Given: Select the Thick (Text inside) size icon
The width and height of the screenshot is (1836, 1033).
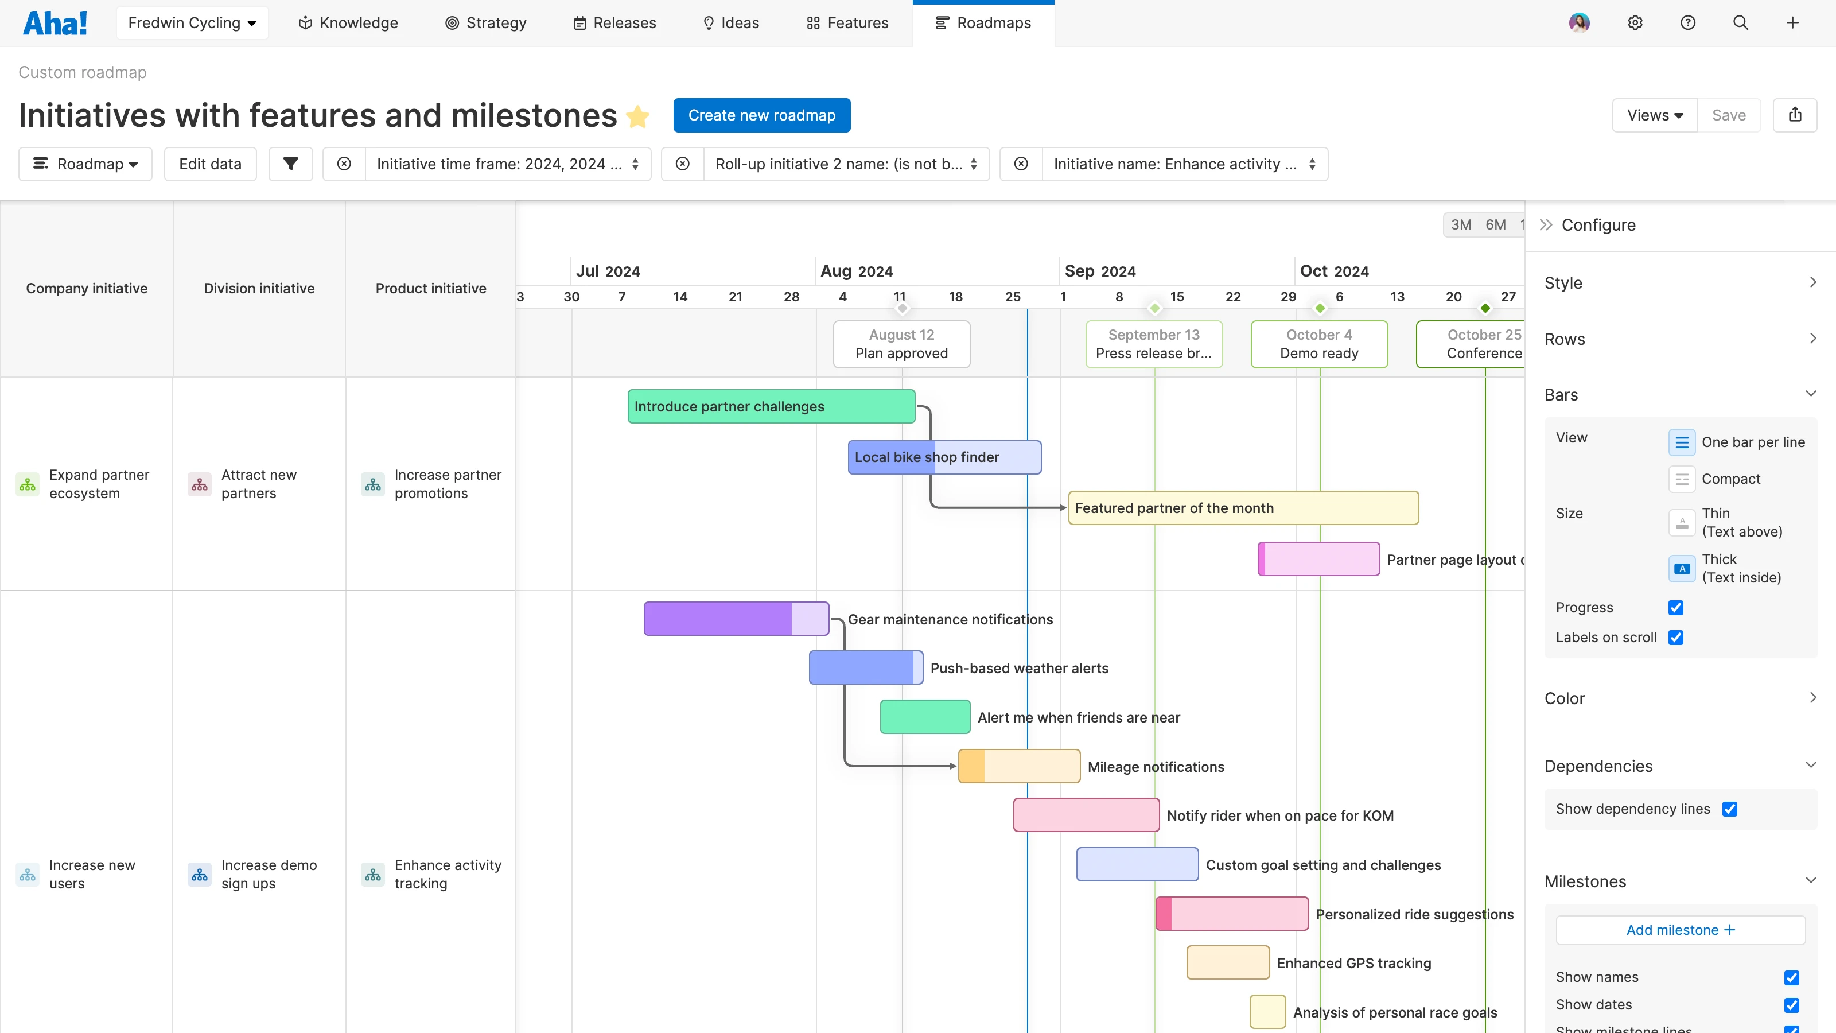Looking at the screenshot, I should point(1682,568).
